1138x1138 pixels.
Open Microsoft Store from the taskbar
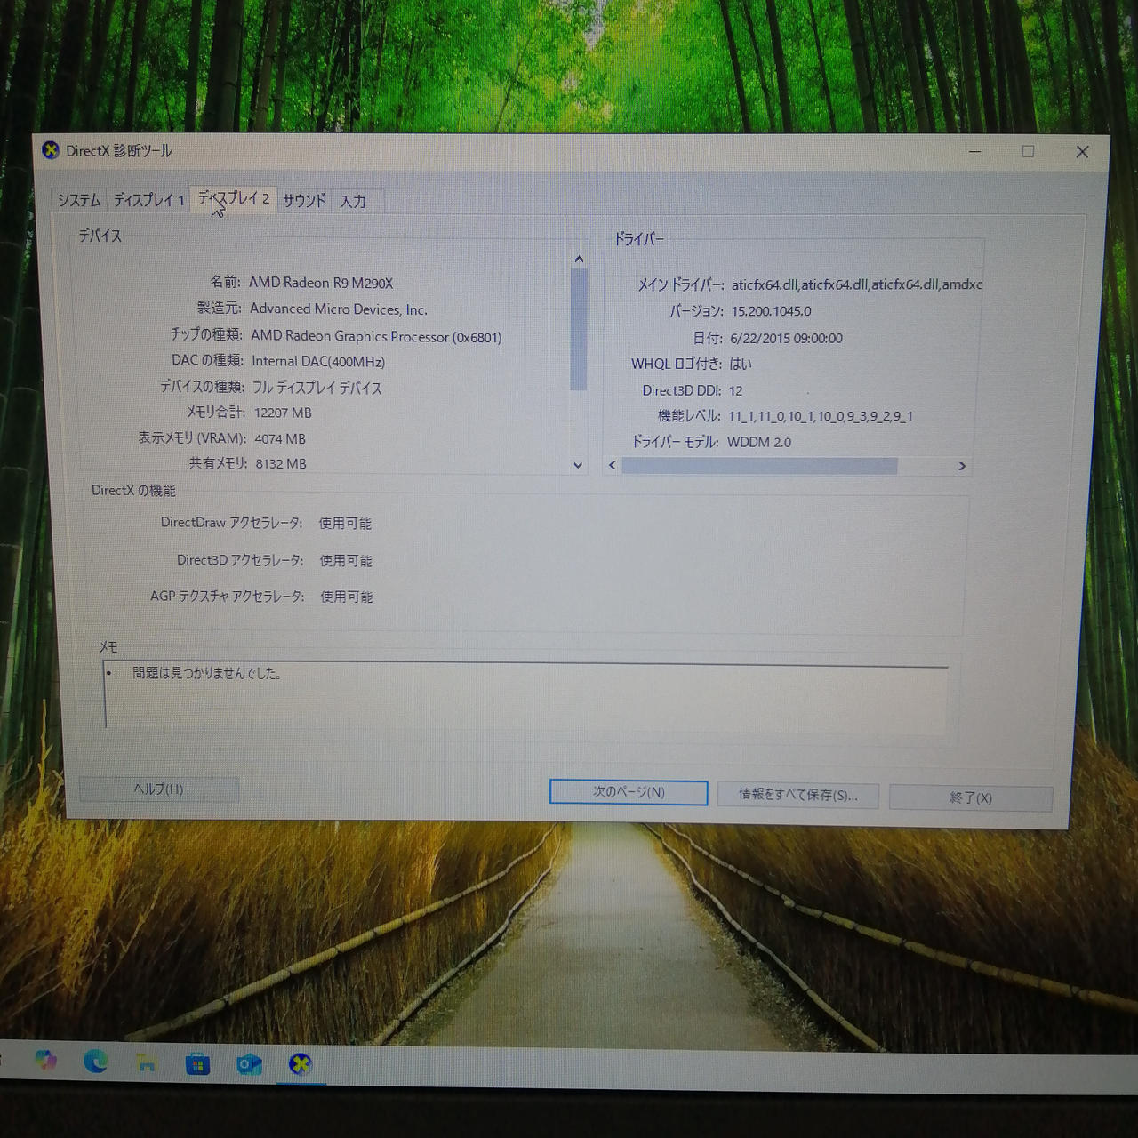(197, 1063)
